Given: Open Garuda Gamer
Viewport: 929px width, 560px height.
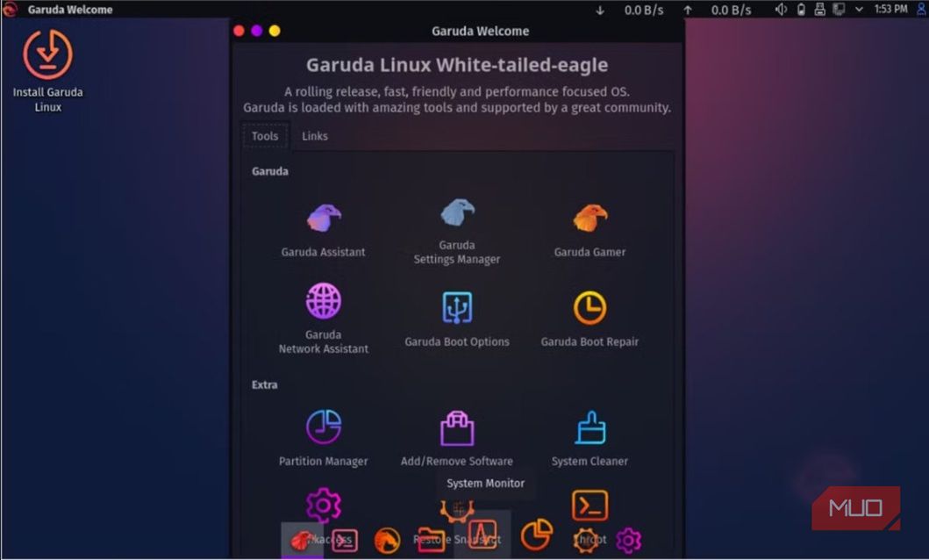Looking at the screenshot, I should coord(590,230).
